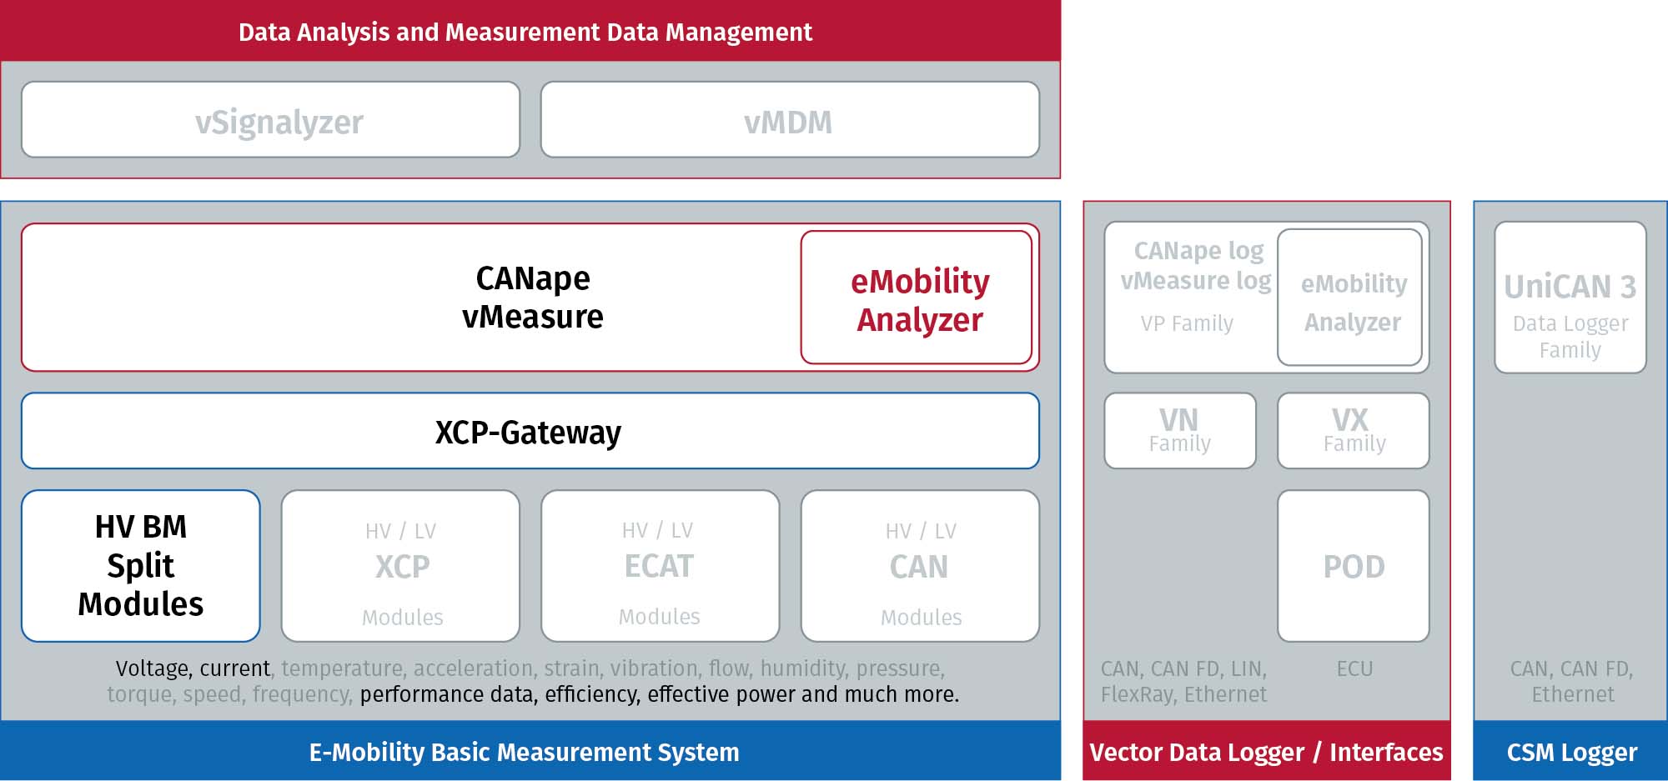
Task: Select the vMDM box
Action: (x=790, y=120)
